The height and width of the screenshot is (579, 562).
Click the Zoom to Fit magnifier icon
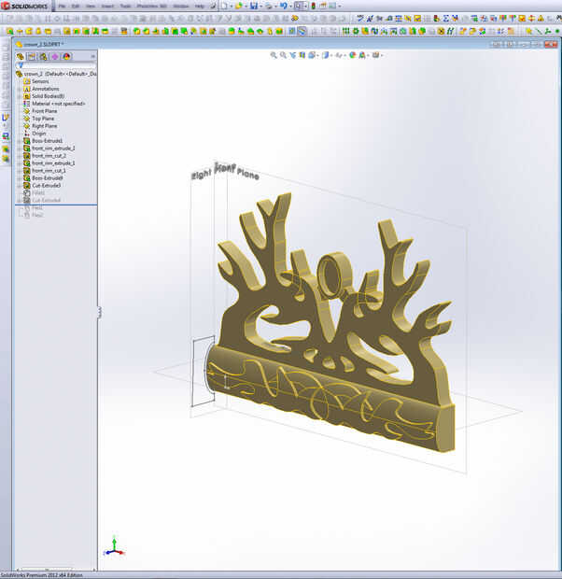274,55
